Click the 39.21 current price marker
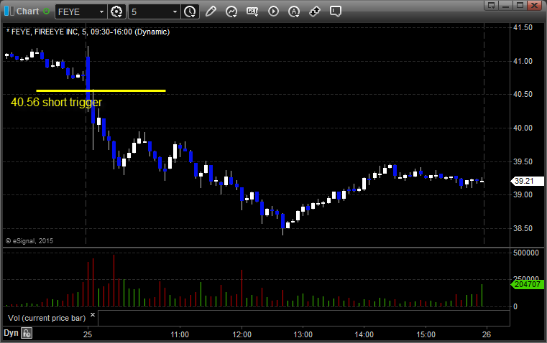The image size is (547, 343). (x=521, y=182)
